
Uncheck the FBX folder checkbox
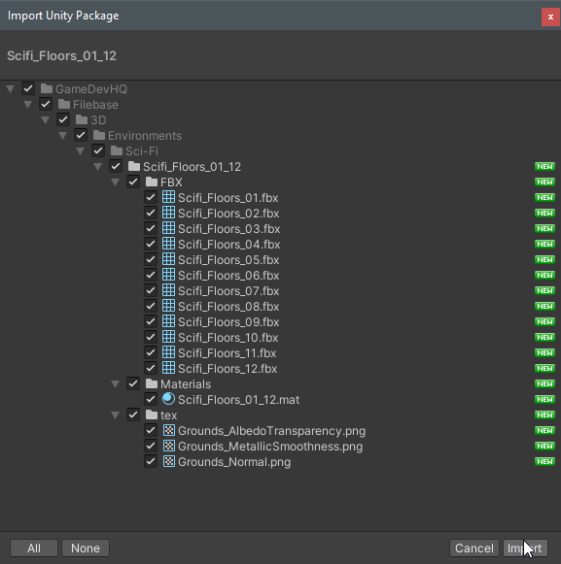point(133,182)
